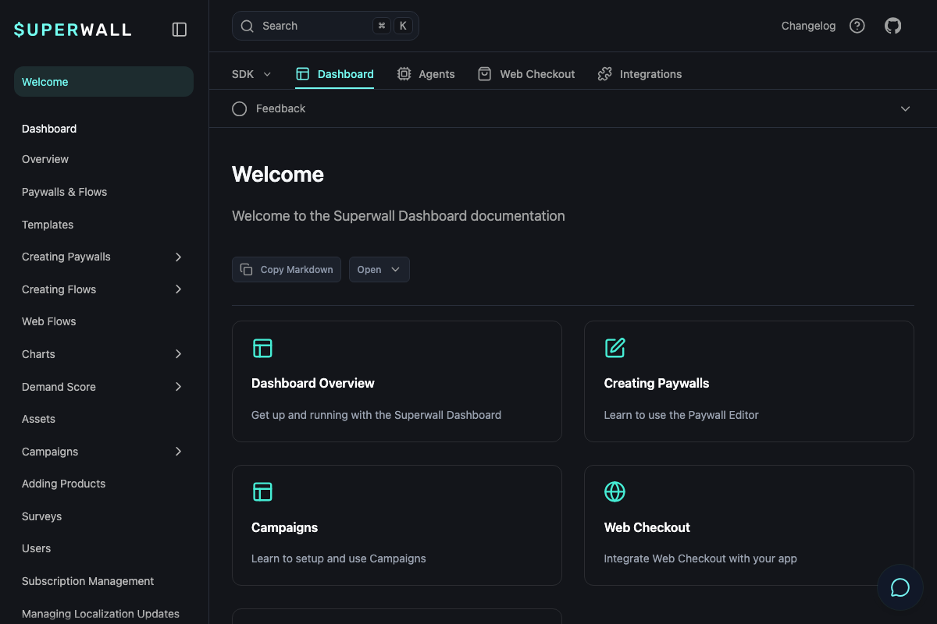Click "Learn to setup and use Campaigns" text
The height and width of the screenshot is (624, 937).
[339, 558]
